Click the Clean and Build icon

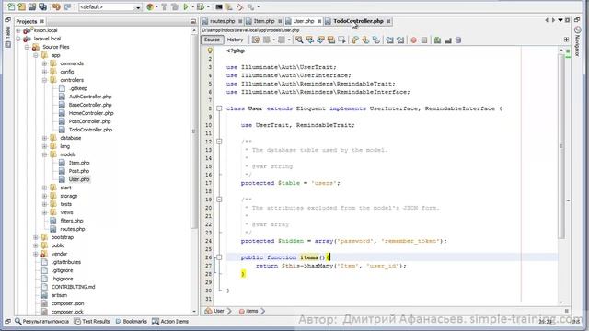(175, 6)
